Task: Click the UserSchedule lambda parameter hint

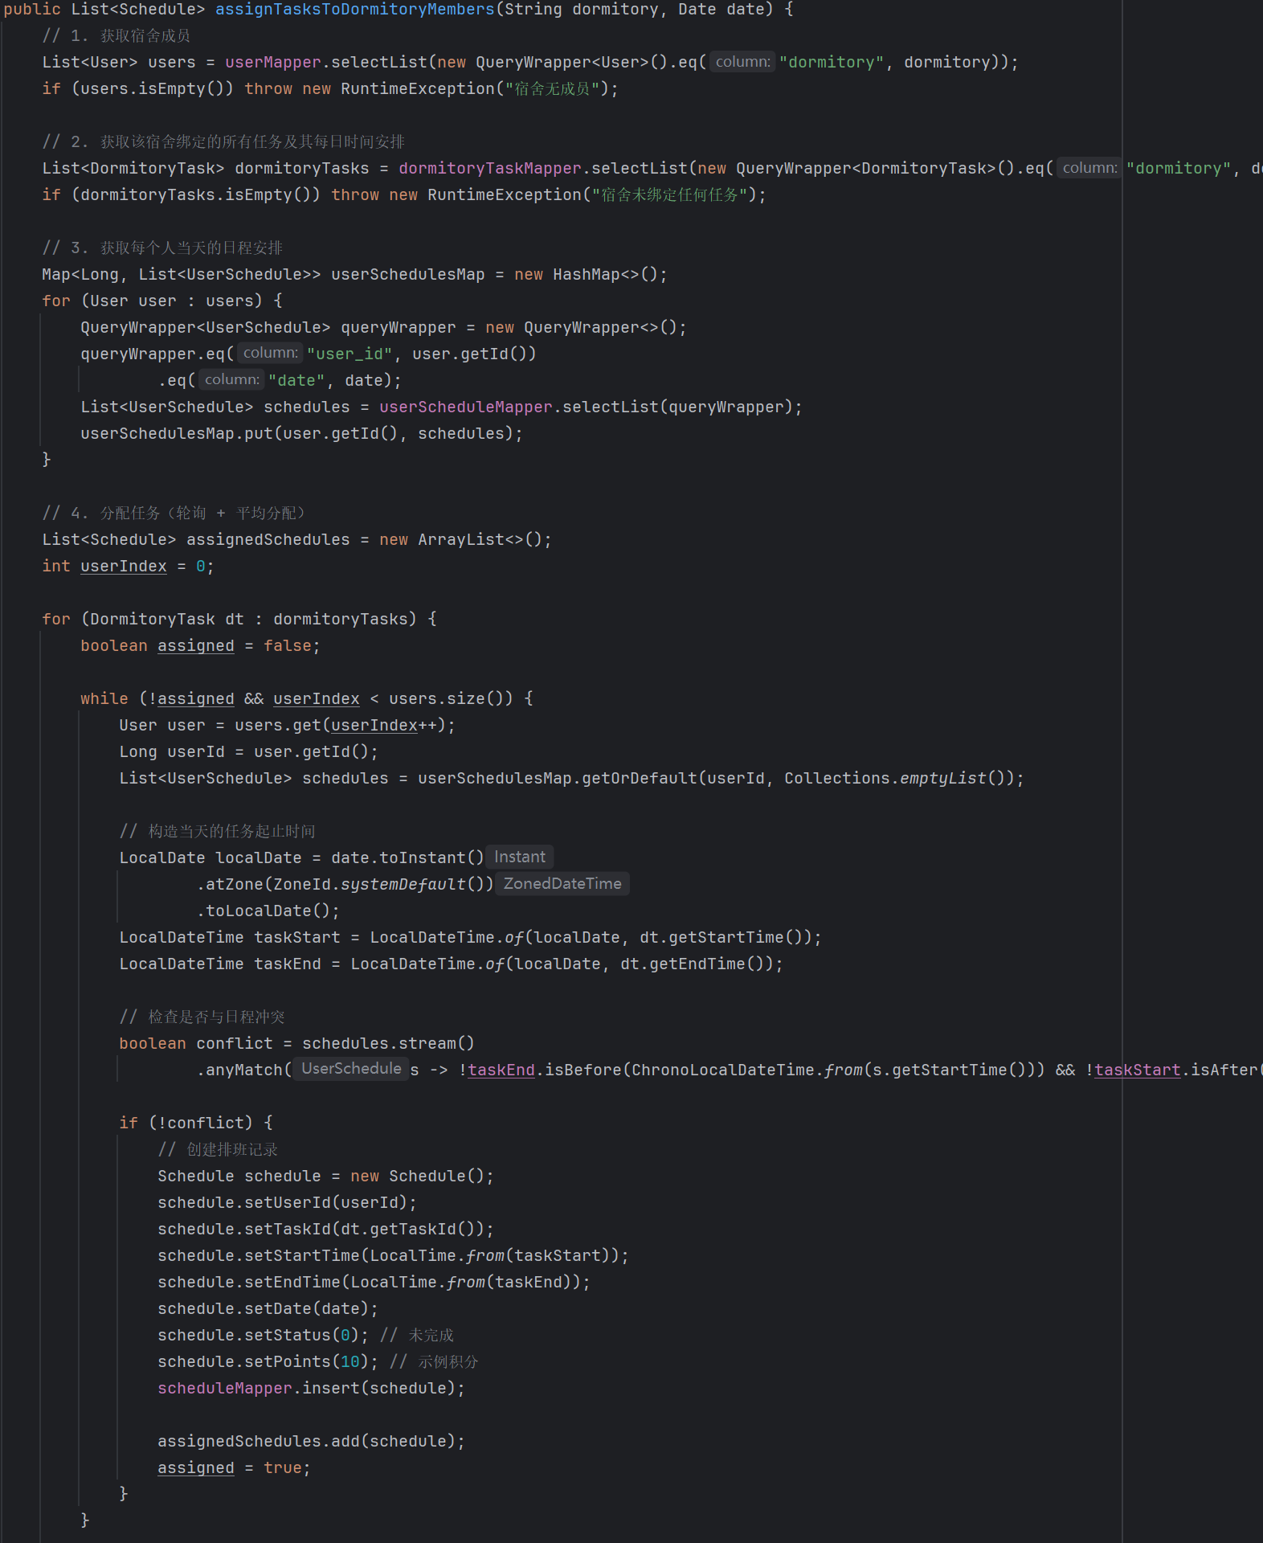Action: coord(351,1069)
